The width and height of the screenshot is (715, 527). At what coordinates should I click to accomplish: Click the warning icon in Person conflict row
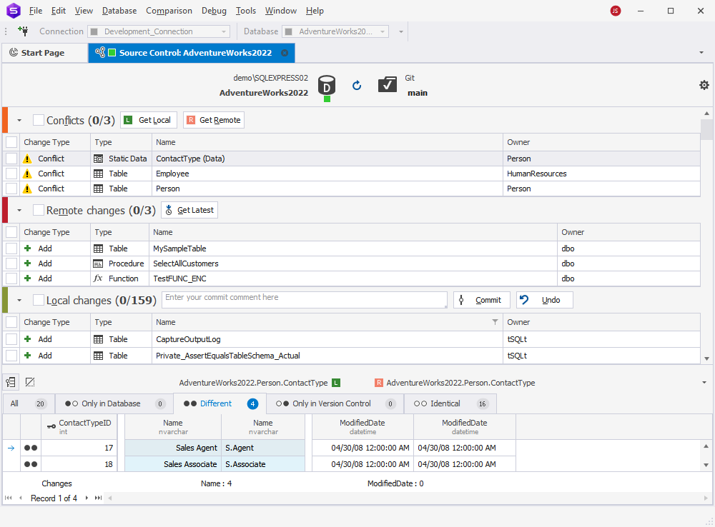[27, 189]
